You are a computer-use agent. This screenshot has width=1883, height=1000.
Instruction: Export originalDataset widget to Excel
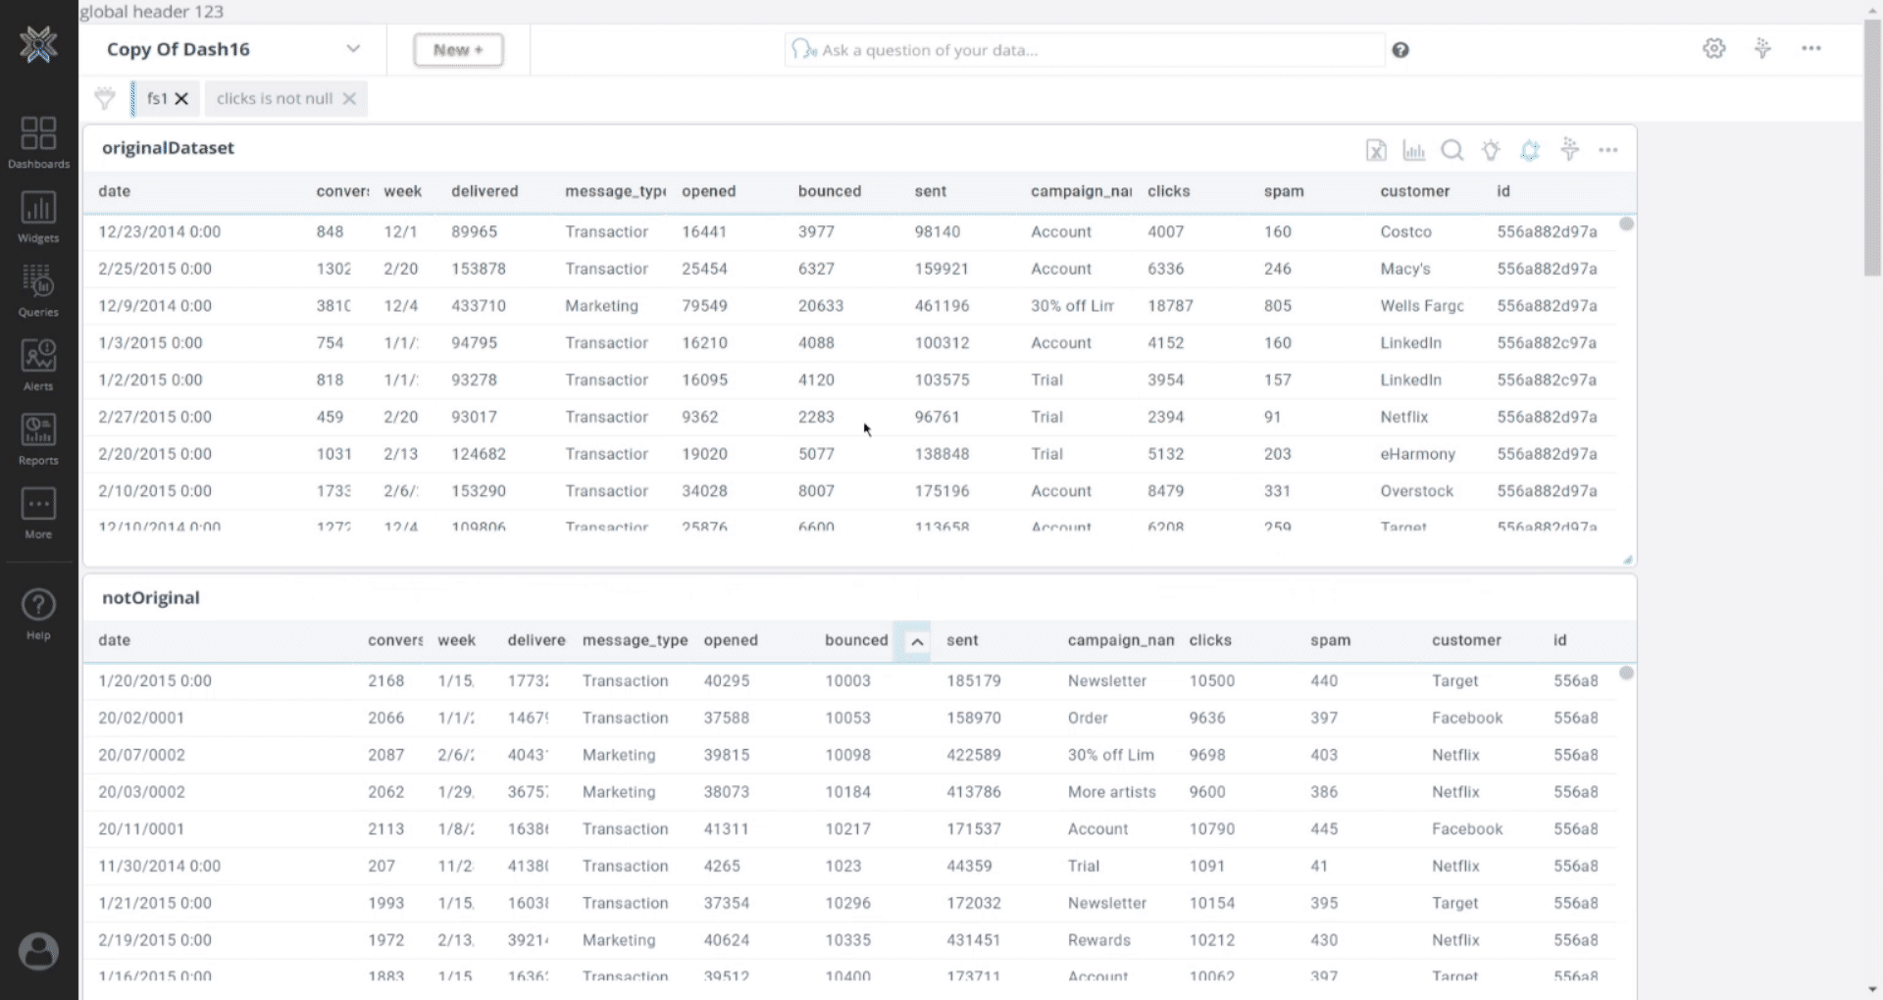(1375, 150)
